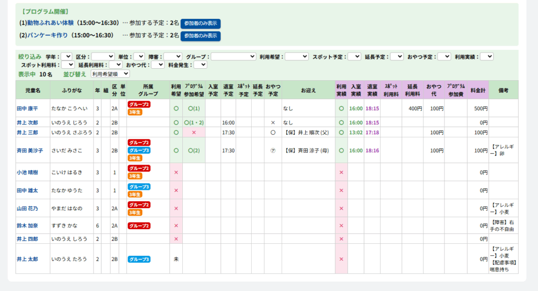Expand the グループ filter dropdown
The width and height of the screenshot is (538, 291).
tap(233, 57)
